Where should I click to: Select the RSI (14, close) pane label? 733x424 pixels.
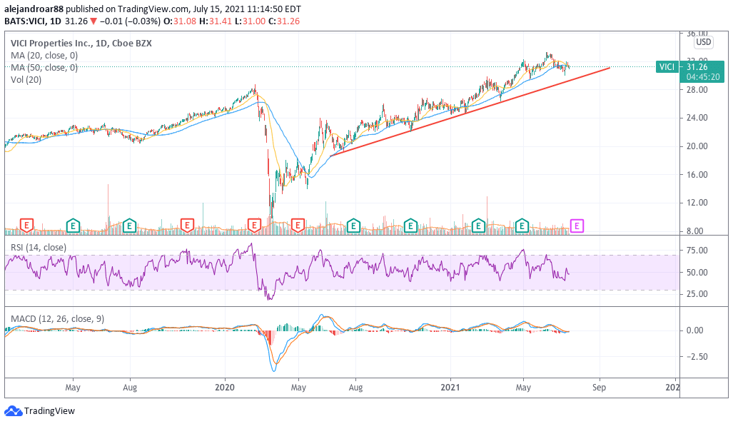click(x=39, y=247)
